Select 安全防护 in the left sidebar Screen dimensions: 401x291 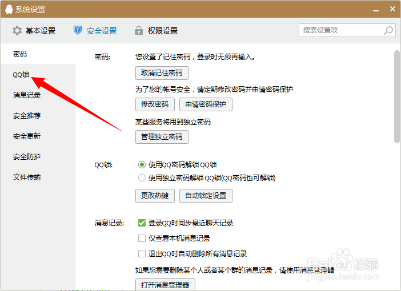click(x=38, y=156)
